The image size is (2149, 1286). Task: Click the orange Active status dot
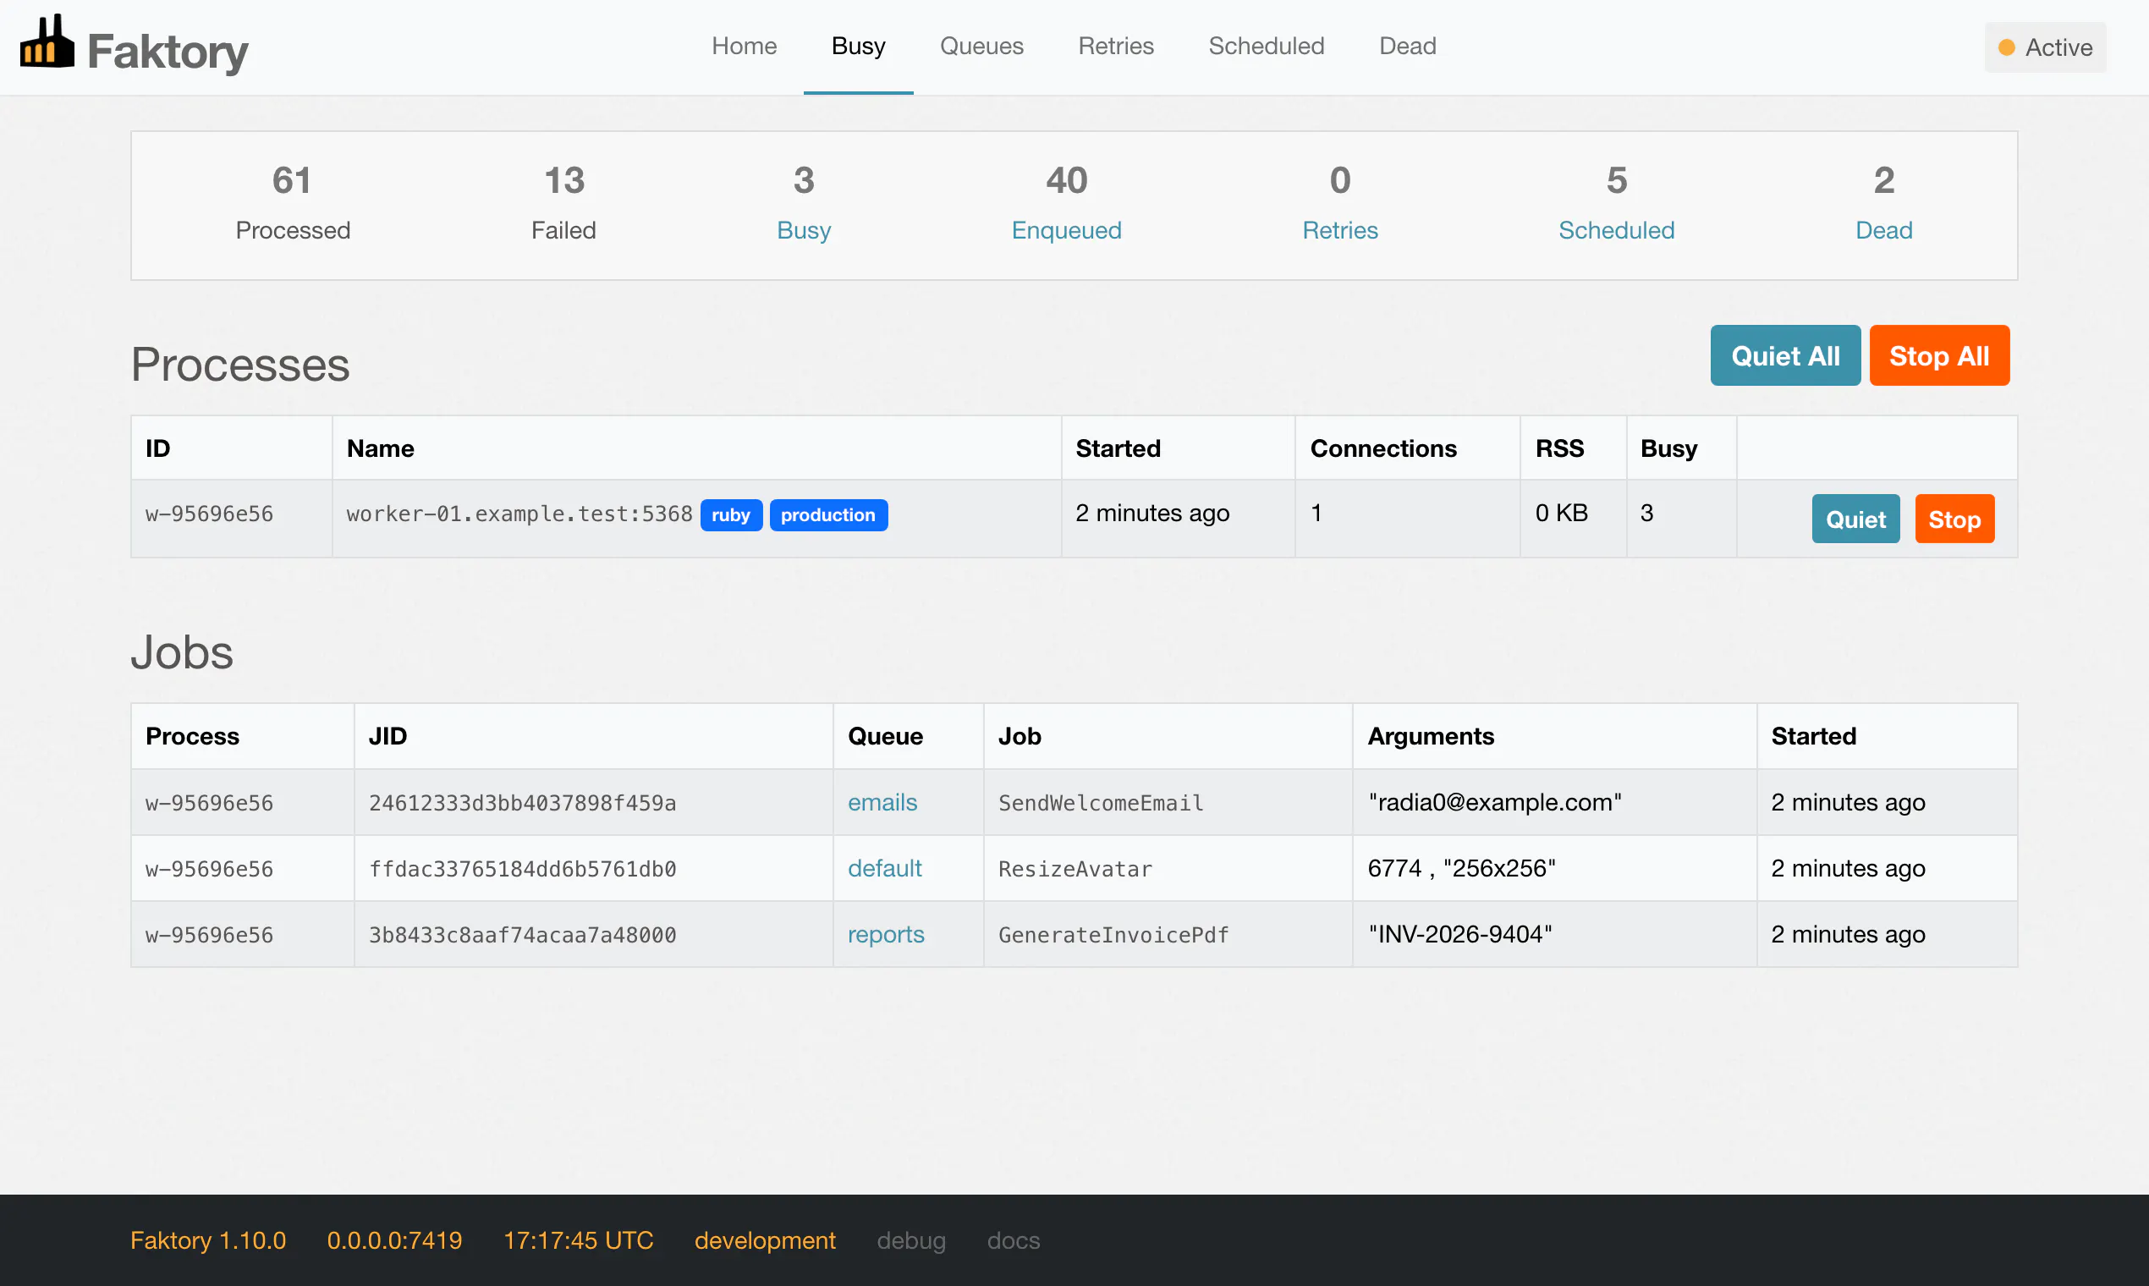[2006, 47]
